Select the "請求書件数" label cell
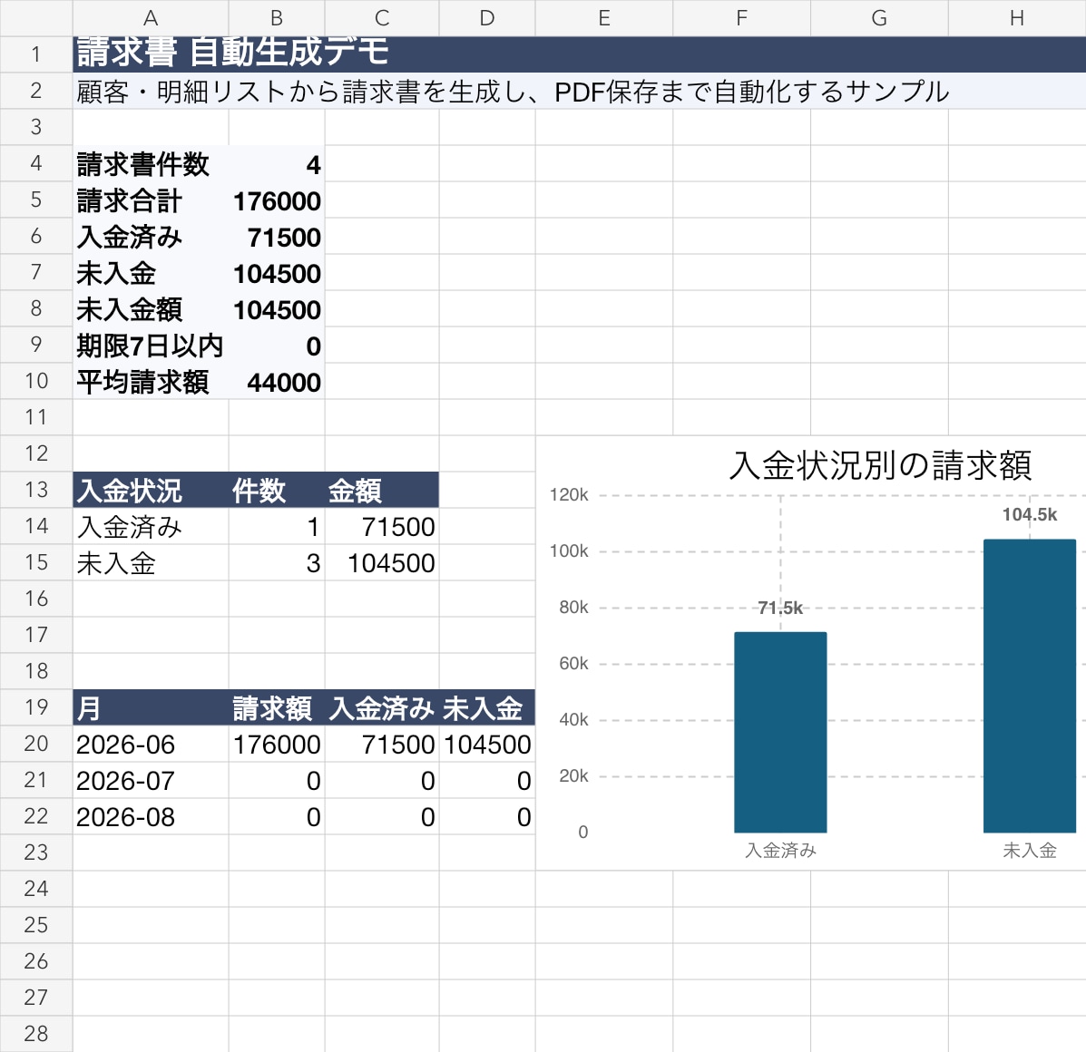 click(151, 163)
